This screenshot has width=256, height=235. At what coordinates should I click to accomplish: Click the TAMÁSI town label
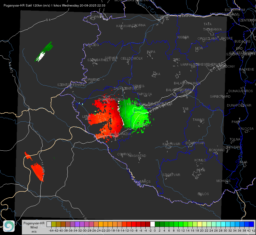[198, 120]
